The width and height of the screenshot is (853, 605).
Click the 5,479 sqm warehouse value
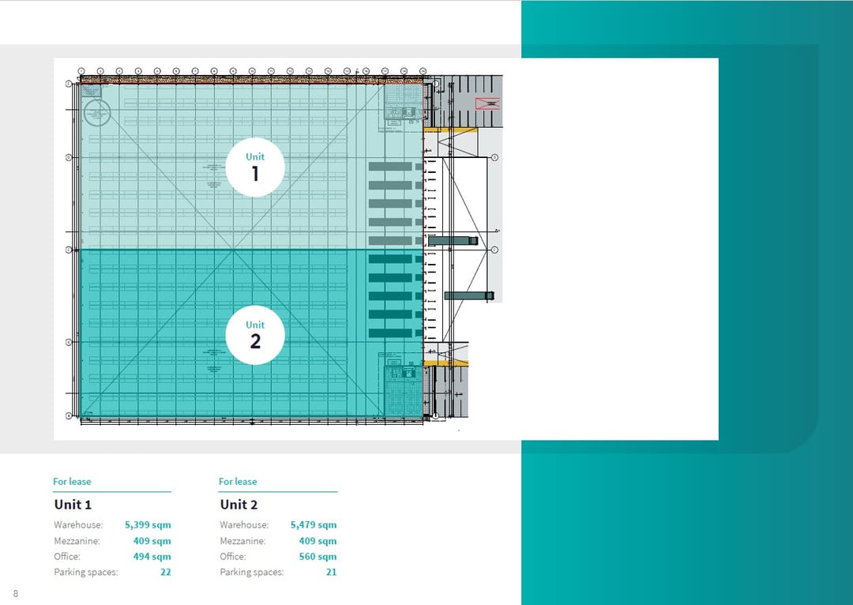[314, 524]
